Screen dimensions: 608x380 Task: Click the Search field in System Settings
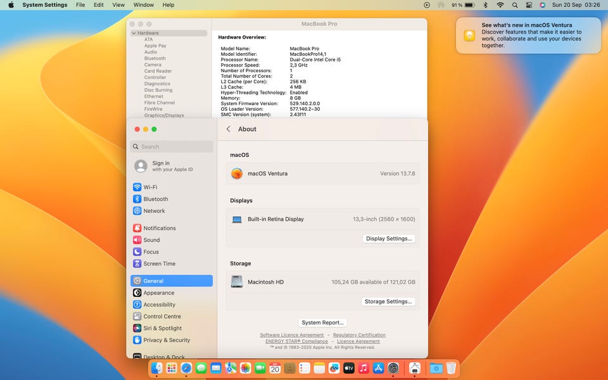click(x=172, y=146)
